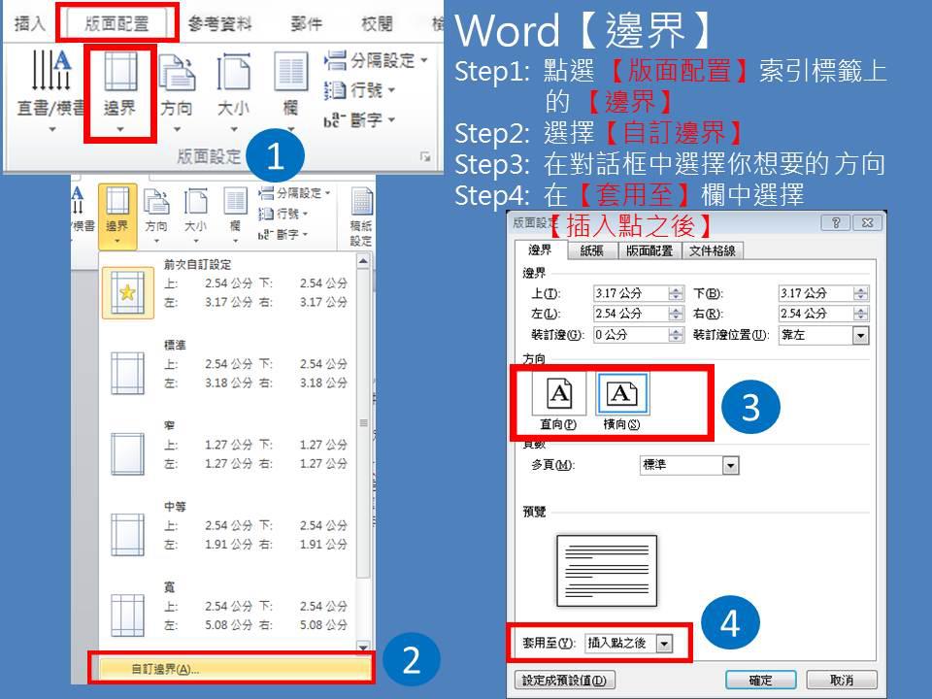
Task: Click the 大小 icon in the ribbon above the margins gallery
Action: tap(195, 202)
